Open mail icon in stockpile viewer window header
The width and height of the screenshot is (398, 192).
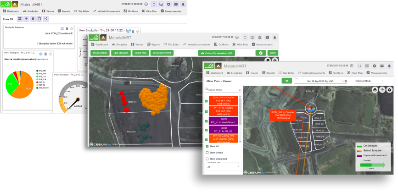tap(267, 38)
